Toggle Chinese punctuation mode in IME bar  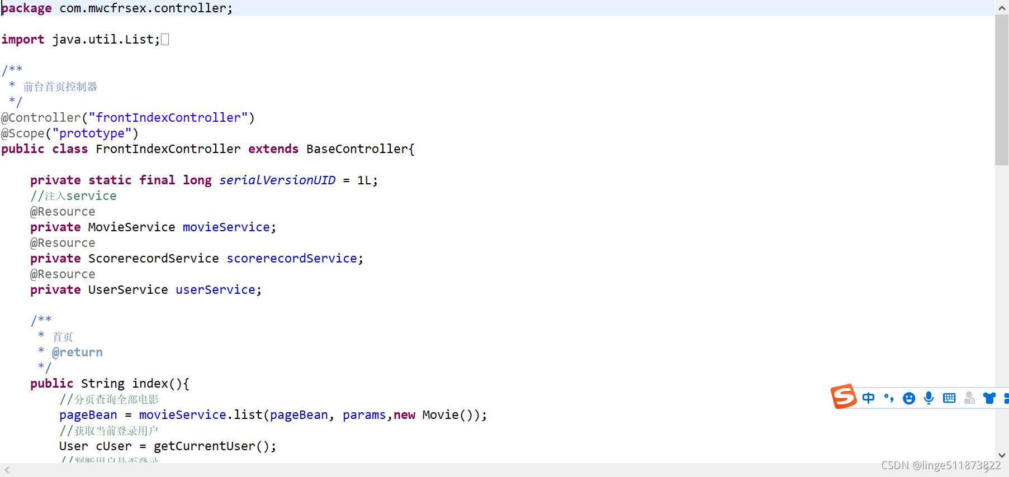pos(889,398)
